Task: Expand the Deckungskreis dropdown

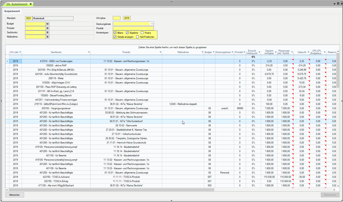Action: [x=152, y=24]
